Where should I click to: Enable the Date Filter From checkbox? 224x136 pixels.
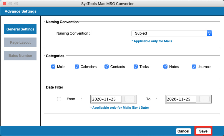(x=59, y=99)
